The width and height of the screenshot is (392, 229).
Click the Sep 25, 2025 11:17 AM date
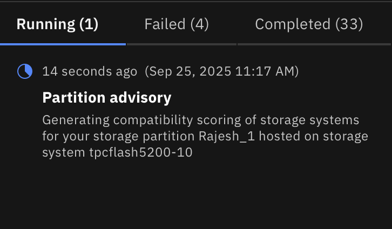click(x=221, y=71)
